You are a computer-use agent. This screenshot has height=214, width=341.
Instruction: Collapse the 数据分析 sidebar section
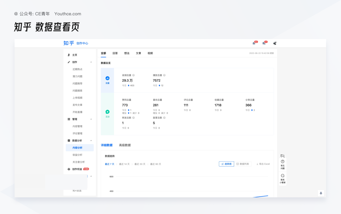point(91,140)
